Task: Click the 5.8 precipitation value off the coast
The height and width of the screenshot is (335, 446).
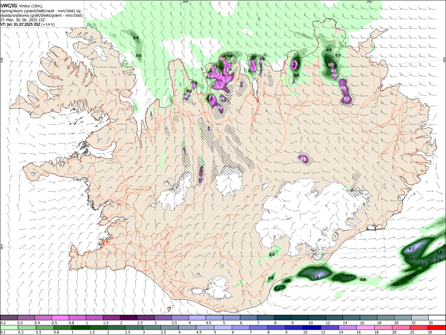Action: 316,277
